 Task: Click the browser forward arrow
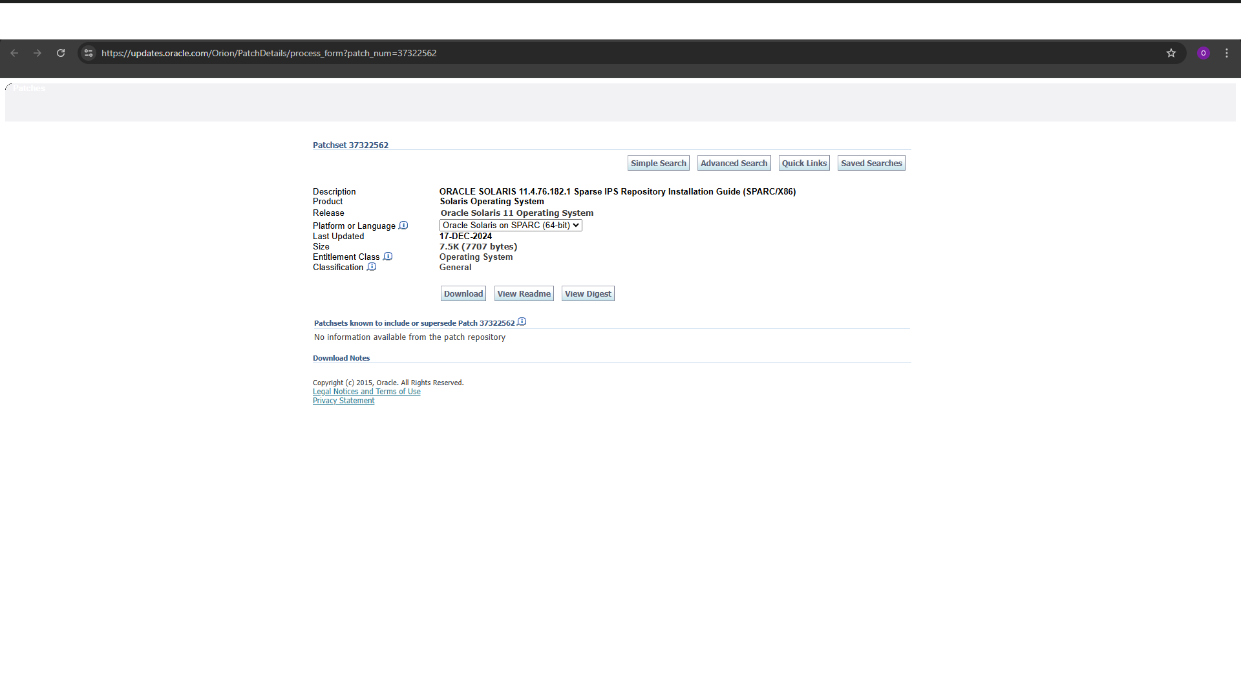pos(37,53)
